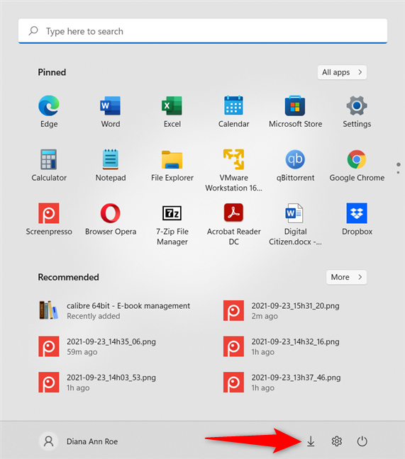Launch Microsoft Store
The width and height of the screenshot is (405, 459).
tap(295, 111)
